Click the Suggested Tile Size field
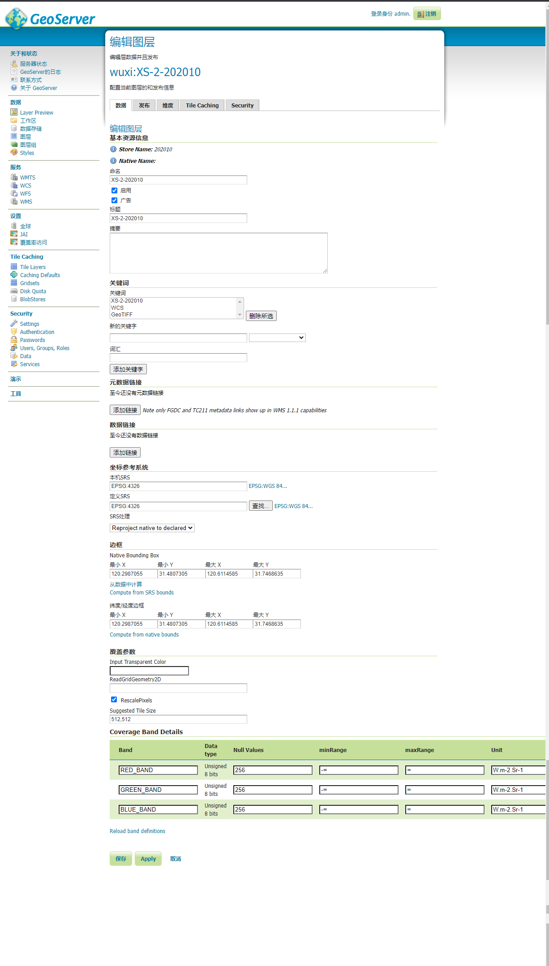Viewport: 549px width, 966px height. point(178,719)
